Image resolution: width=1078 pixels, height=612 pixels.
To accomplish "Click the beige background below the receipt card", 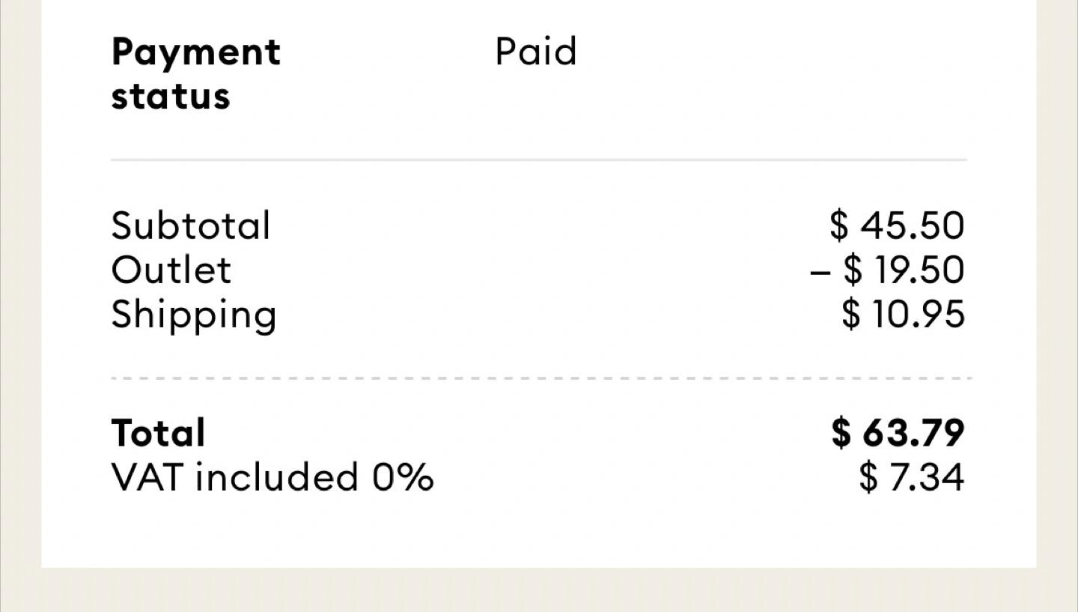I will [539, 590].
